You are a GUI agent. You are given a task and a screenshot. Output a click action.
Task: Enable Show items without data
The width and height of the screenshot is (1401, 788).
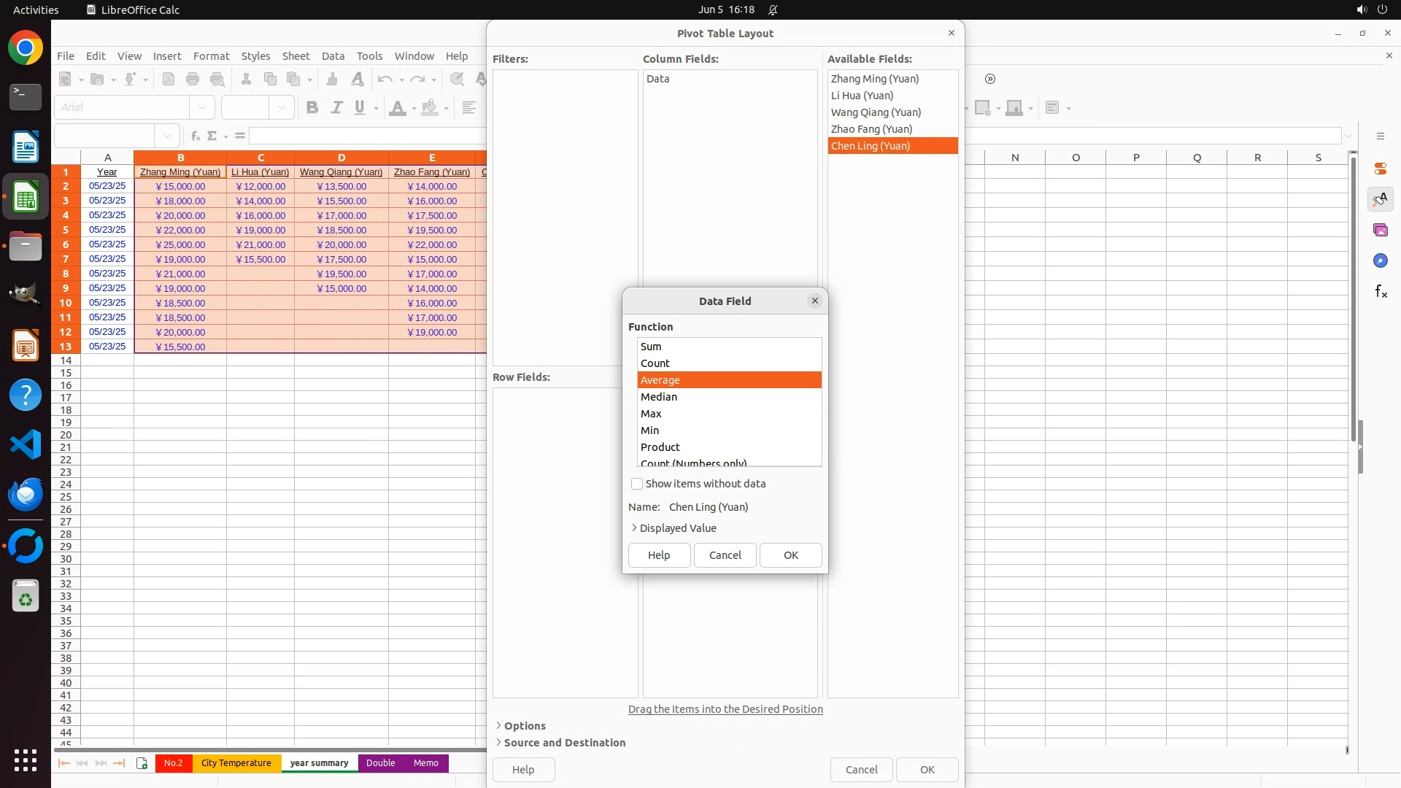click(637, 484)
